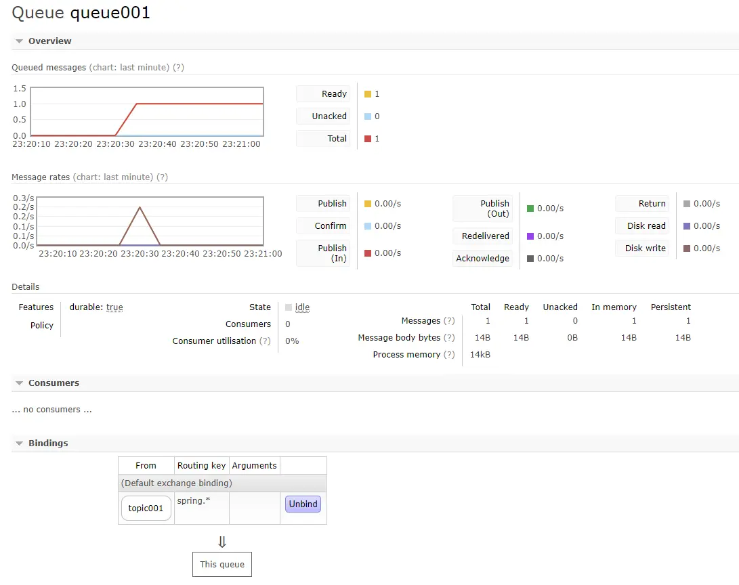
Task: Click the Consumer utilisation help (?) icon
Action: pos(265,341)
